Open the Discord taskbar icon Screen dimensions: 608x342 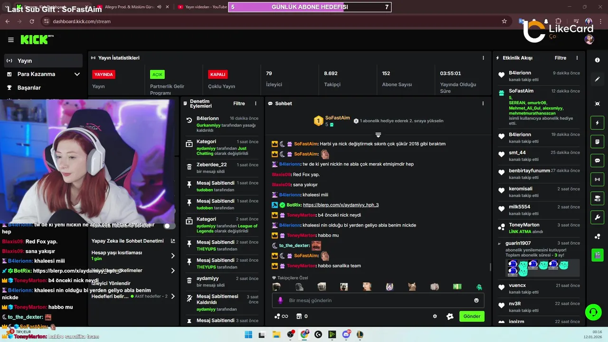click(346, 334)
